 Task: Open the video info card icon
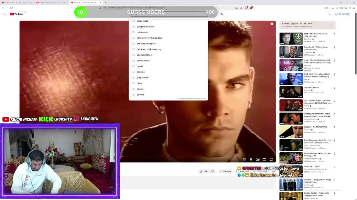tap(272, 24)
